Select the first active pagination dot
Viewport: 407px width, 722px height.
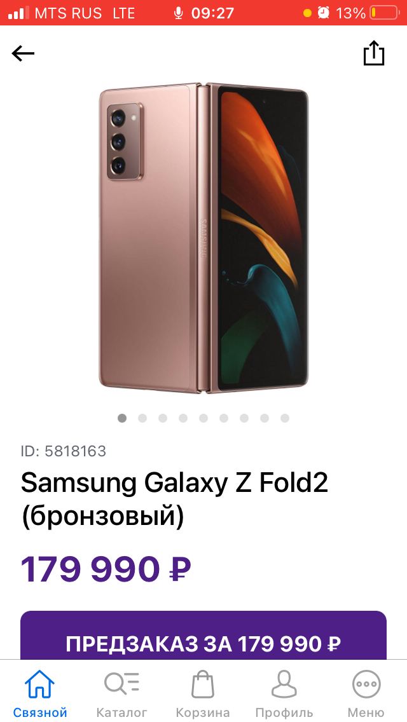(x=122, y=418)
